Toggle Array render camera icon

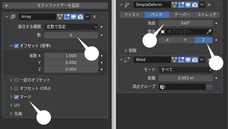pyautogui.click(x=80, y=17)
